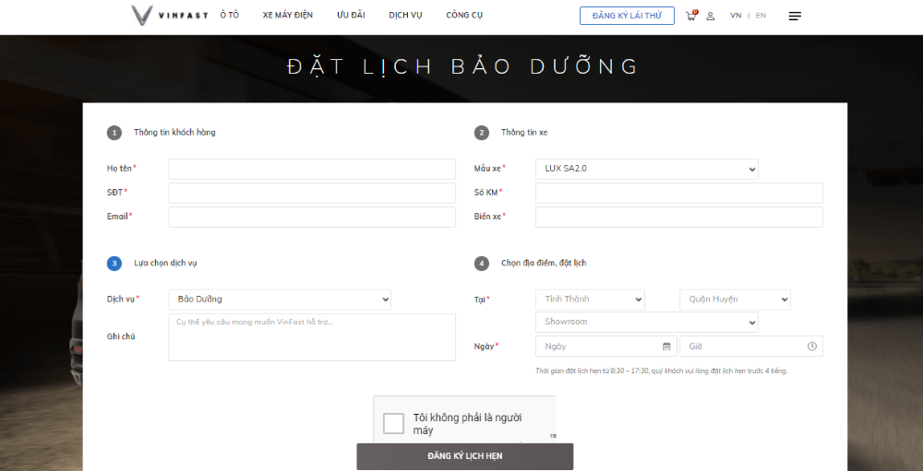Open the CÔNG CỤ menu
923x471 pixels.
click(464, 16)
